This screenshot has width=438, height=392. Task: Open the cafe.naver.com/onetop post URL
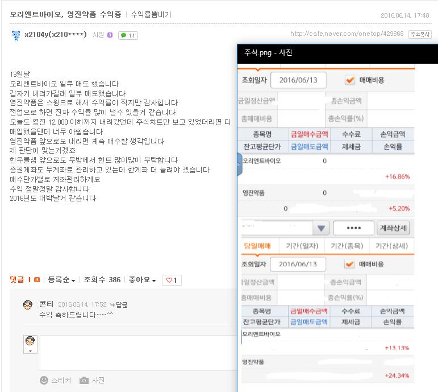pyautogui.click(x=347, y=34)
